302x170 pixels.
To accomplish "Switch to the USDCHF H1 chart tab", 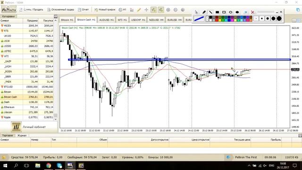I will [x=138, y=20].
